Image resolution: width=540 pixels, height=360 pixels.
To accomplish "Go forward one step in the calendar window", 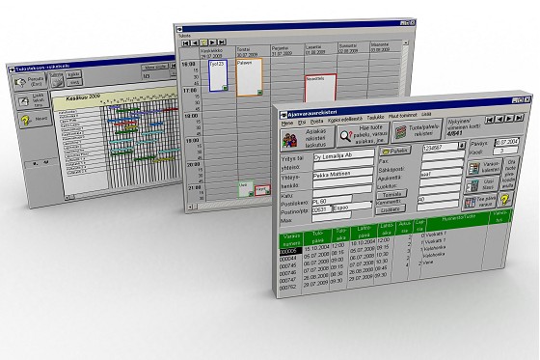I will [212, 42].
